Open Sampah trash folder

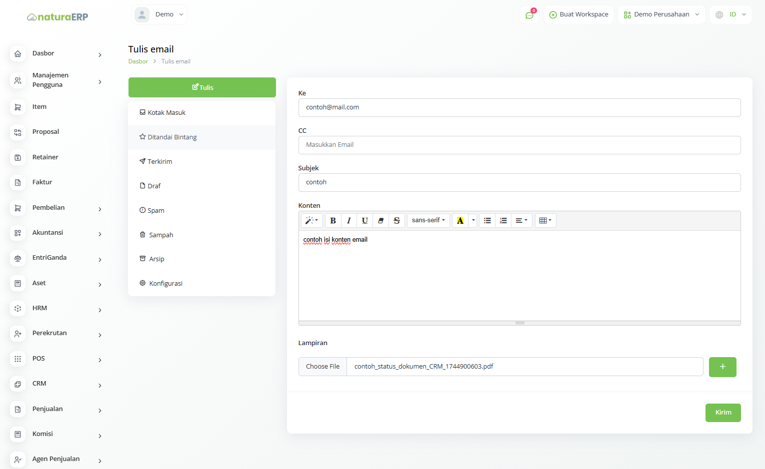point(201,235)
